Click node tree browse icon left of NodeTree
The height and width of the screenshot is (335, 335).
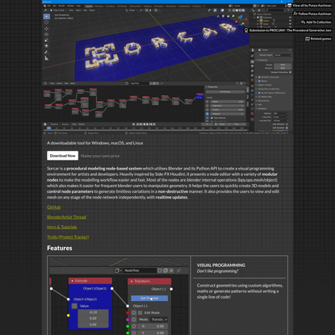pos(118,270)
